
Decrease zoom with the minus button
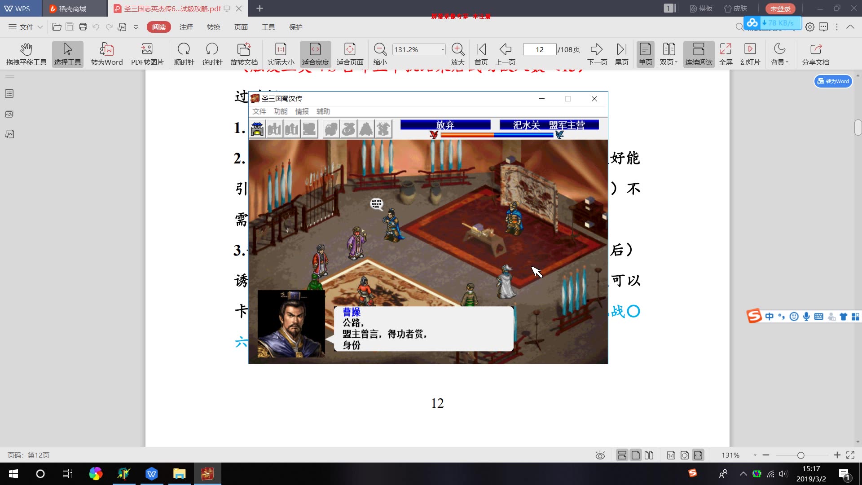(x=765, y=455)
